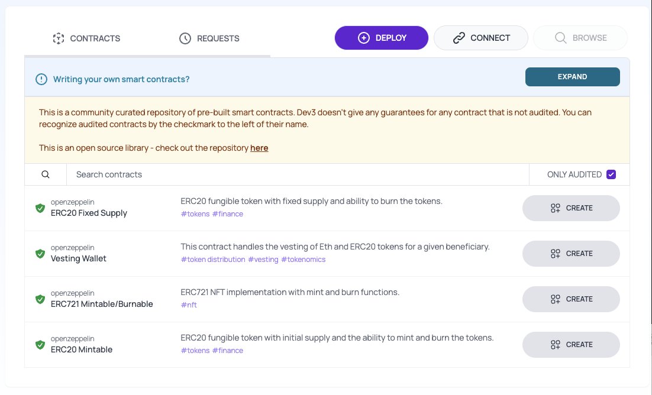Click 'Writing your own smart contracts?' text

pyautogui.click(x=121, y=79)
